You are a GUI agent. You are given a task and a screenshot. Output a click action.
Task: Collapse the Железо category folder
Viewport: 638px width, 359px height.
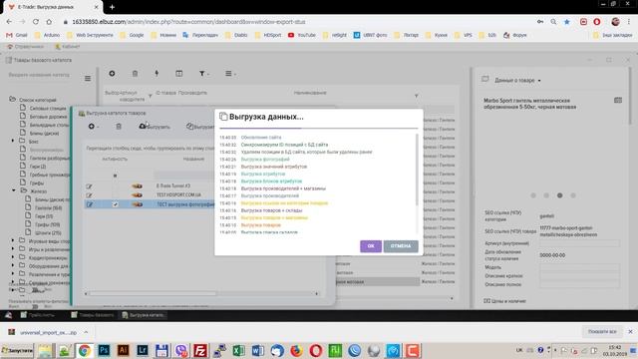pyautogui.click(x=13, y=190)
